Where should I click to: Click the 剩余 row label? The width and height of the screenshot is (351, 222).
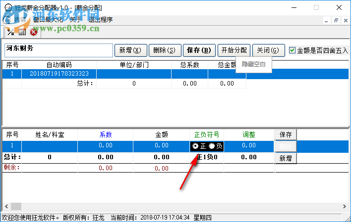(x=11, y=168)
